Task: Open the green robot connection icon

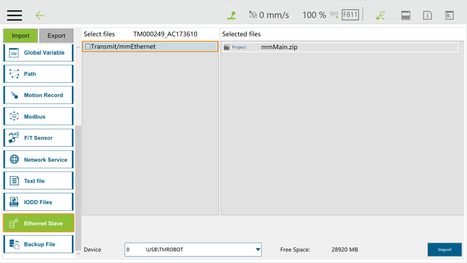Action: tap(380, 15)
